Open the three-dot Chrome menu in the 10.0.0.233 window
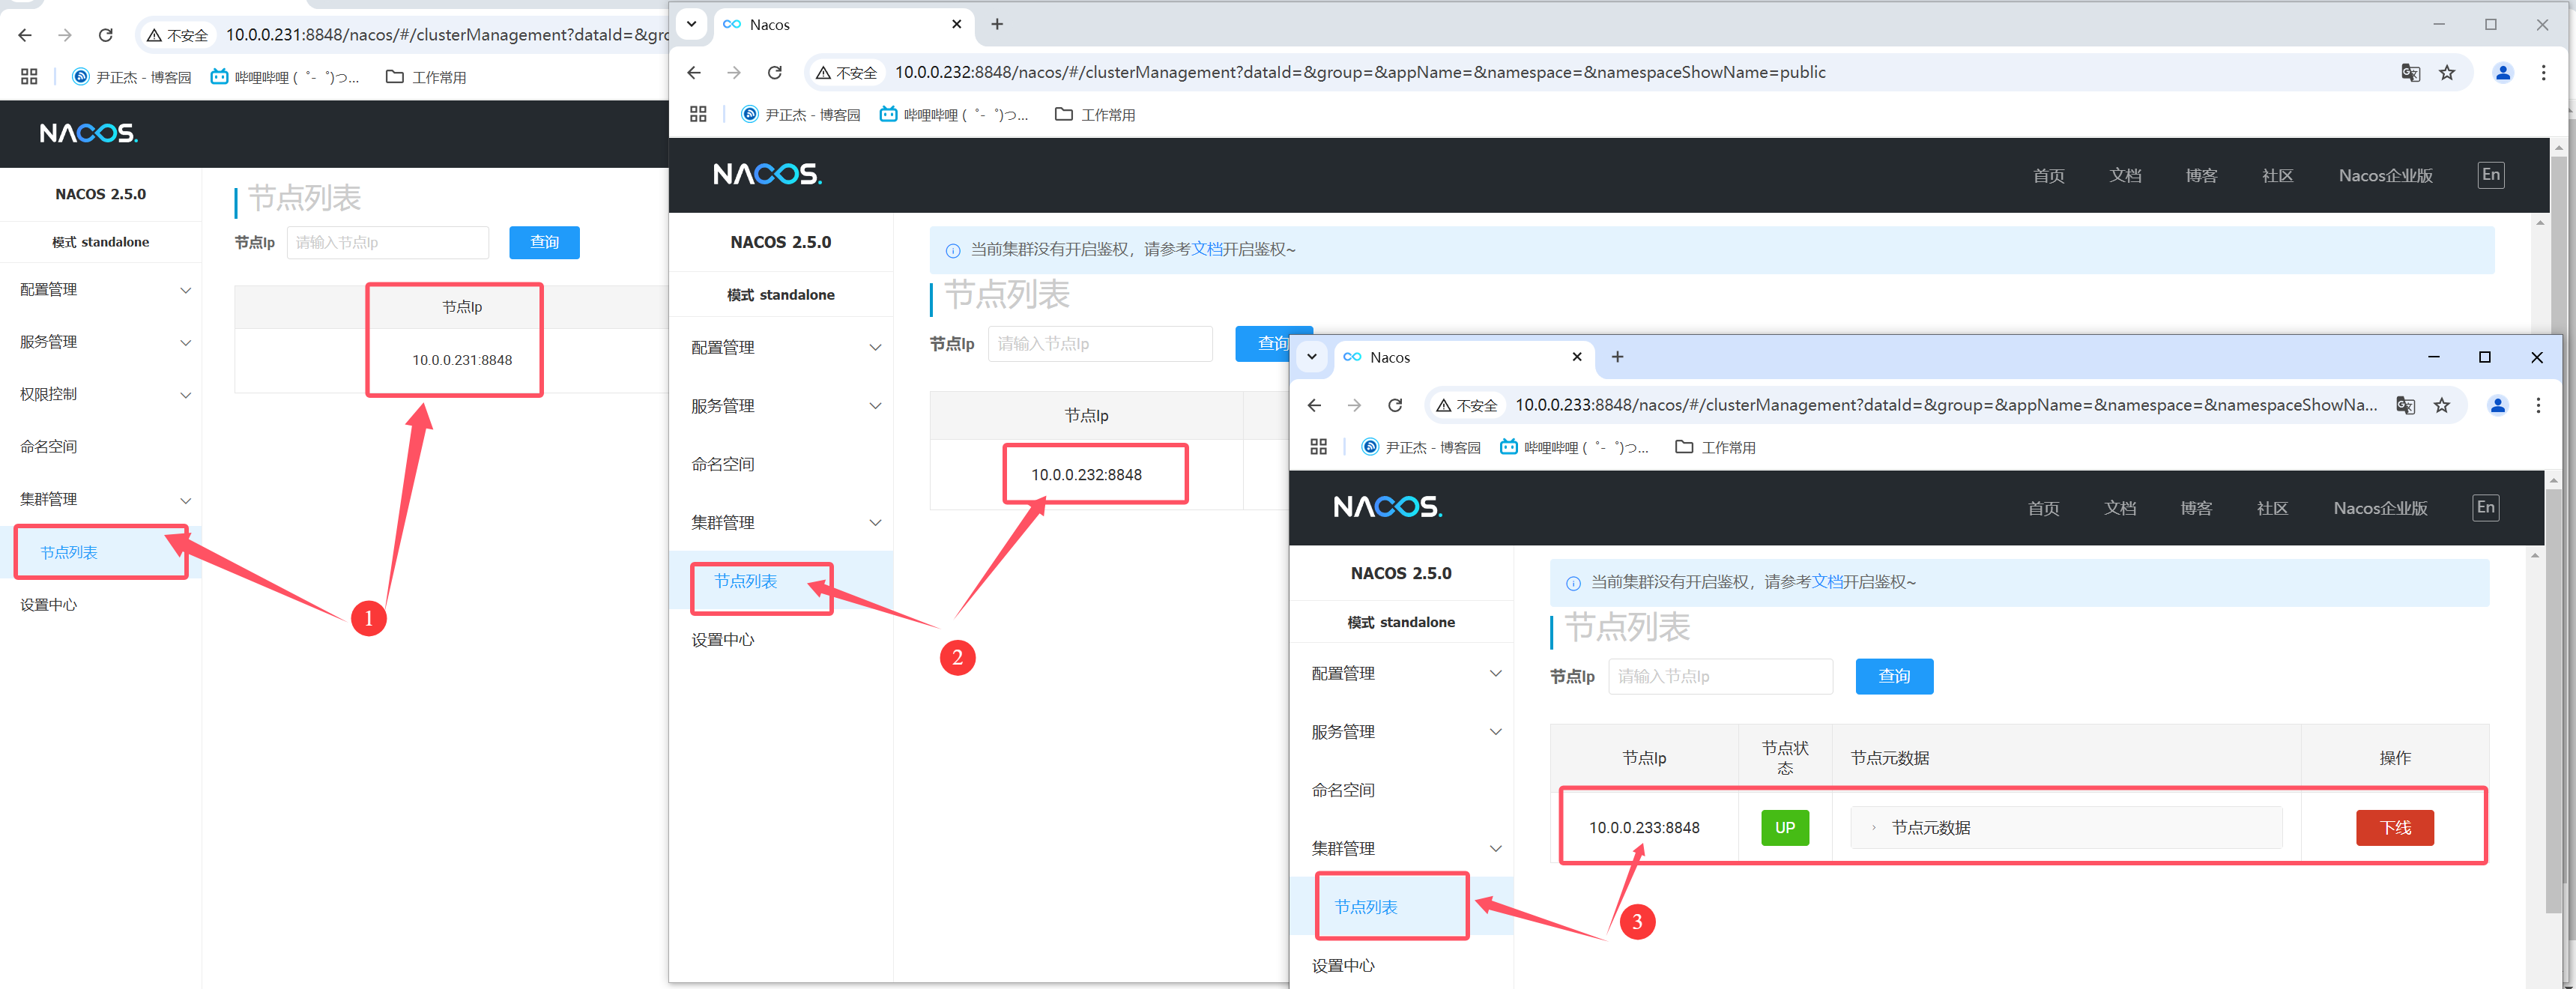2576x989 pixels. pos(2537,405)
